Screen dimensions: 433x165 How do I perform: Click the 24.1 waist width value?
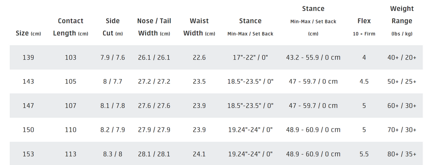(x=199, y=154)
